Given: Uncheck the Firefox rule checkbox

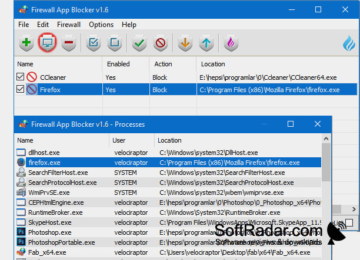Looking at the screenshot, I should point(20,89).
